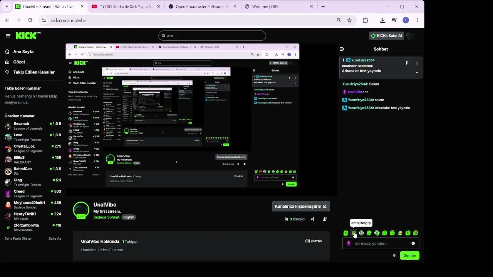Open the pinned message three-dot menu
The width and height of the screenshot is (493, 277).
click(417, 63)
